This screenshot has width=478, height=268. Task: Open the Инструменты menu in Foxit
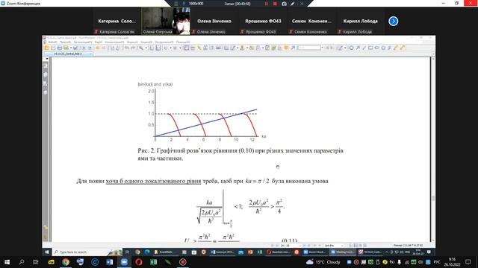pyautogui.click(x=164, y=42)
